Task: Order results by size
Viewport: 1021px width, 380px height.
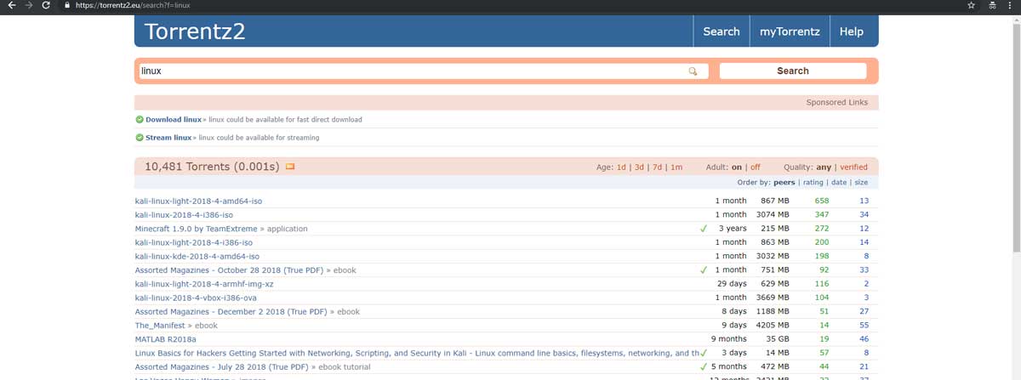Action: tap(862, 182)
